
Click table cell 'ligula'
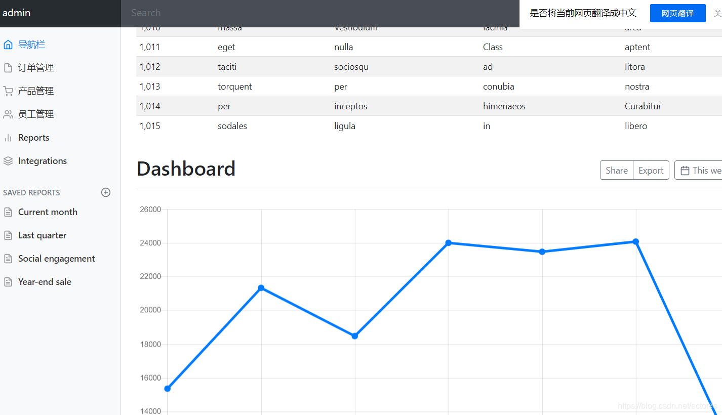pos(345,126)
